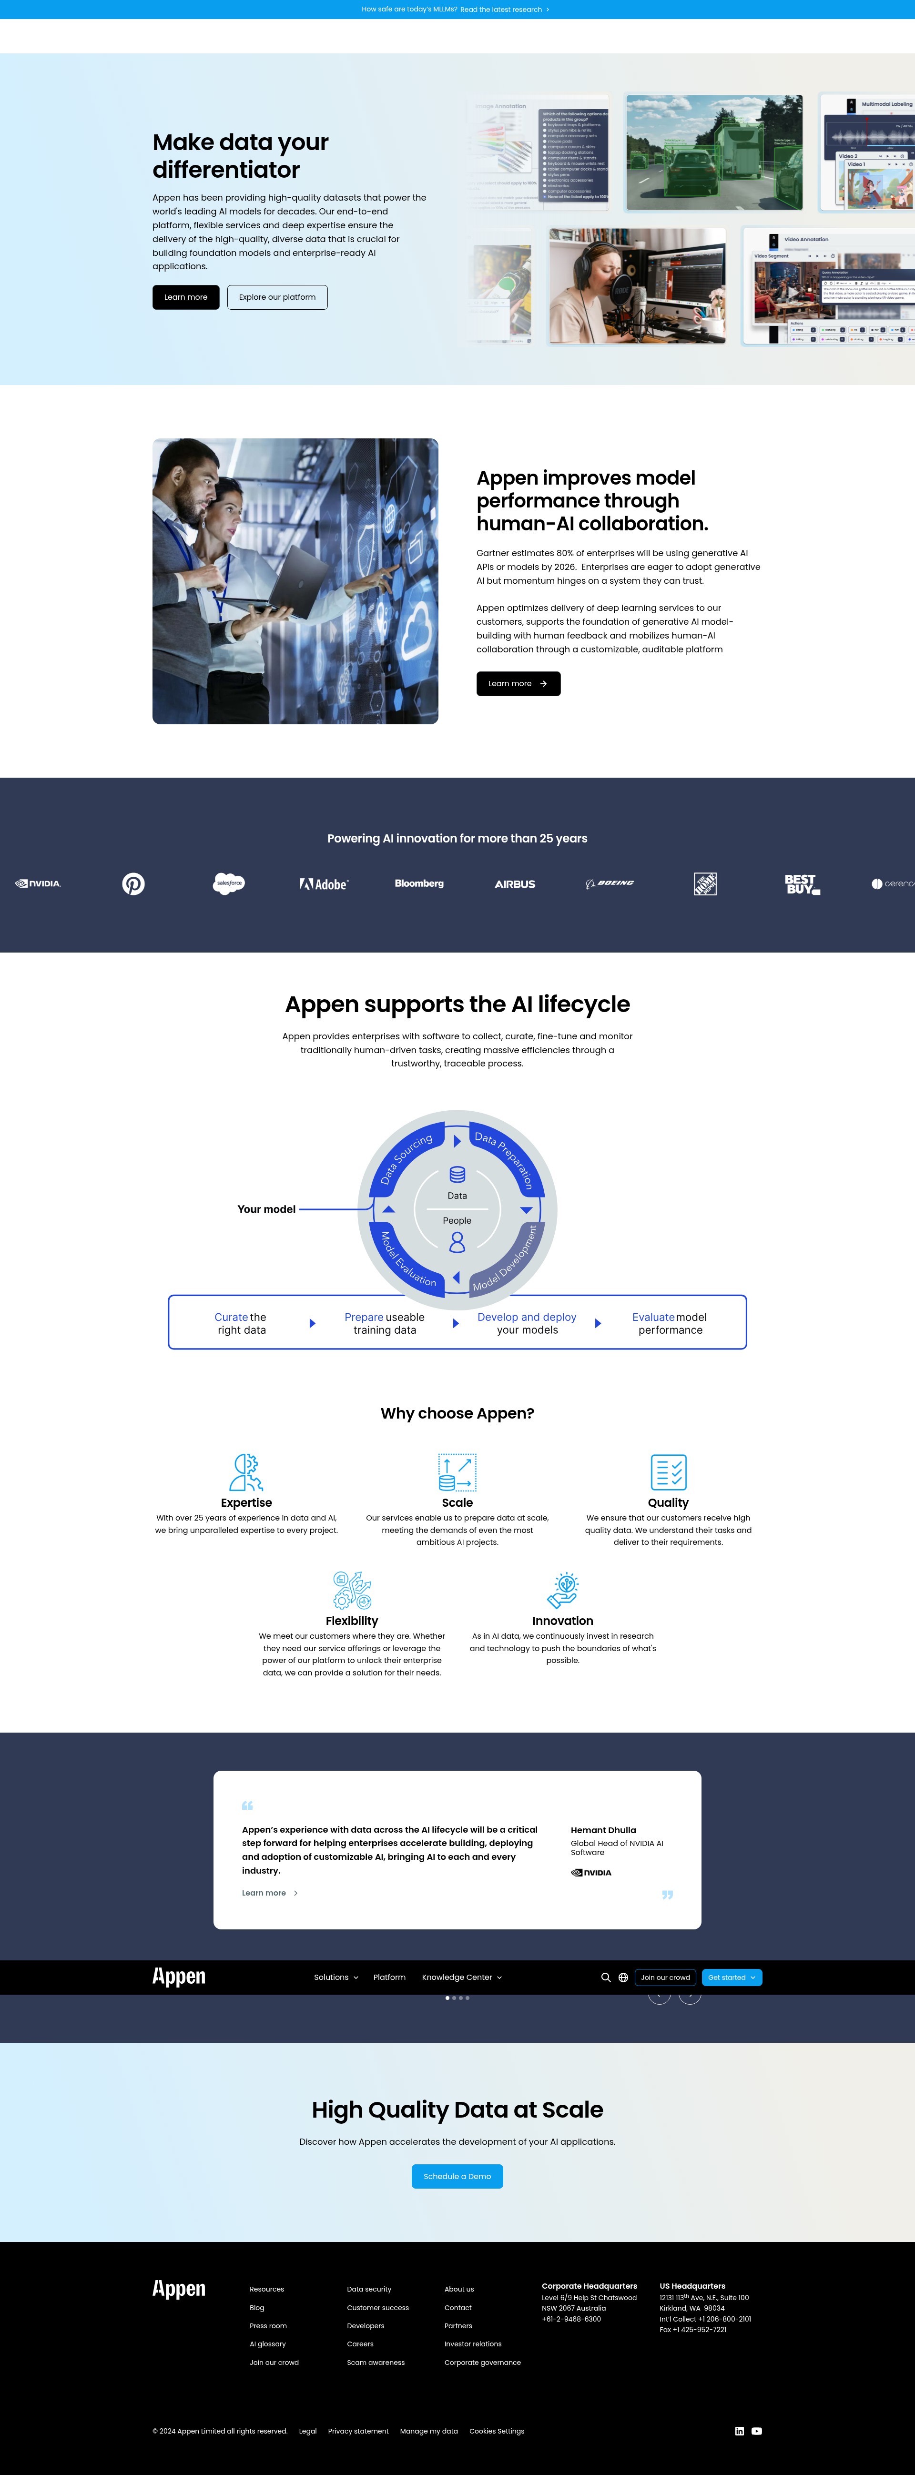Click the Home Depot logo
Viewport: 915px width, 2475px height.
point(705,884)
